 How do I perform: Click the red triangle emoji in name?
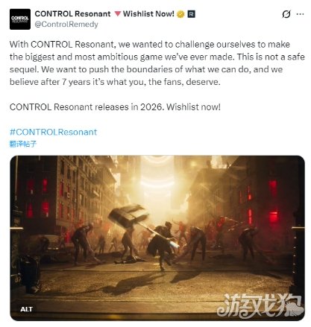click(118, 13)
